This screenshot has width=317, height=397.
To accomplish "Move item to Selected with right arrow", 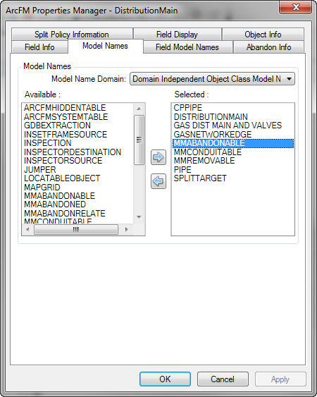I will point(158,157).
